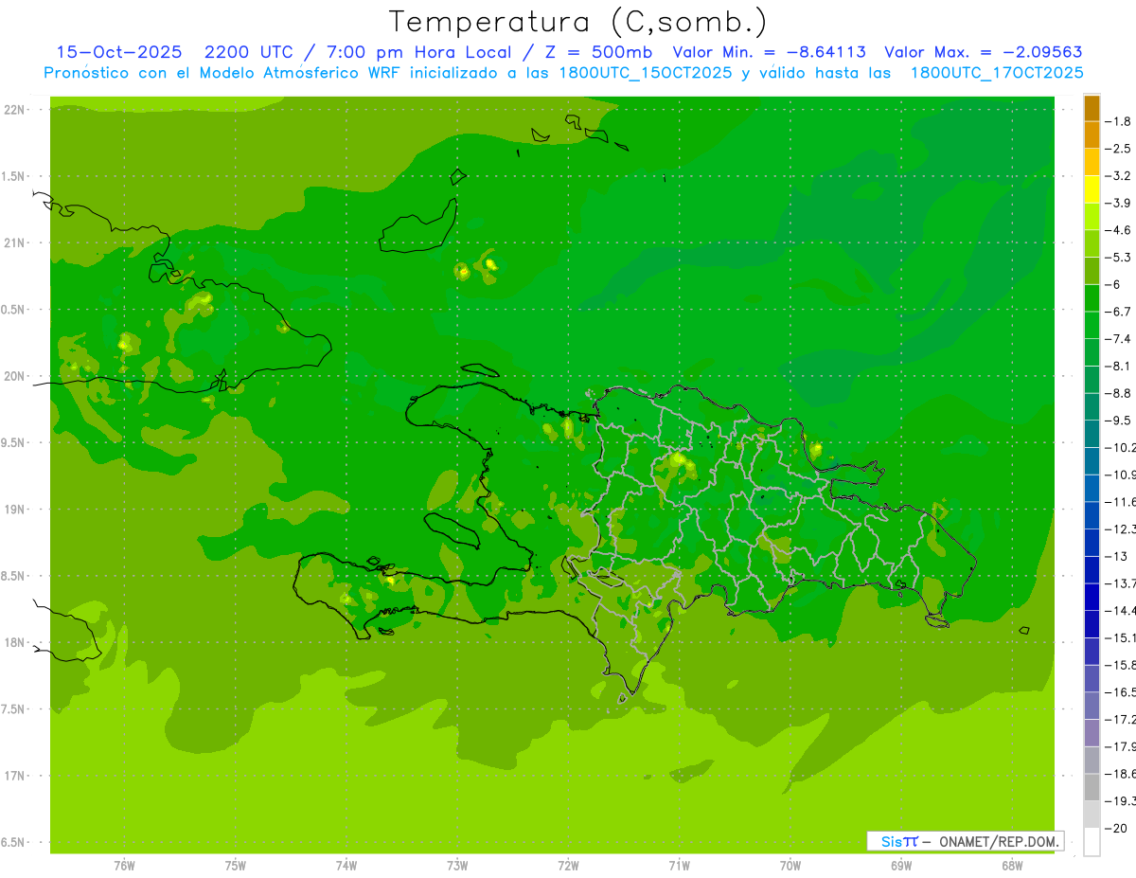Click the 17N latitude axis label
1136x878 pixels.
click(x=14, y=776)
